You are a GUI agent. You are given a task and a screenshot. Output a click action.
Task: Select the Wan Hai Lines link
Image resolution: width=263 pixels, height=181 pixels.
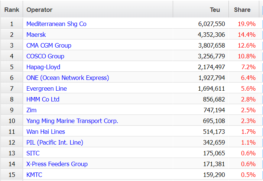tap(46, 132)
